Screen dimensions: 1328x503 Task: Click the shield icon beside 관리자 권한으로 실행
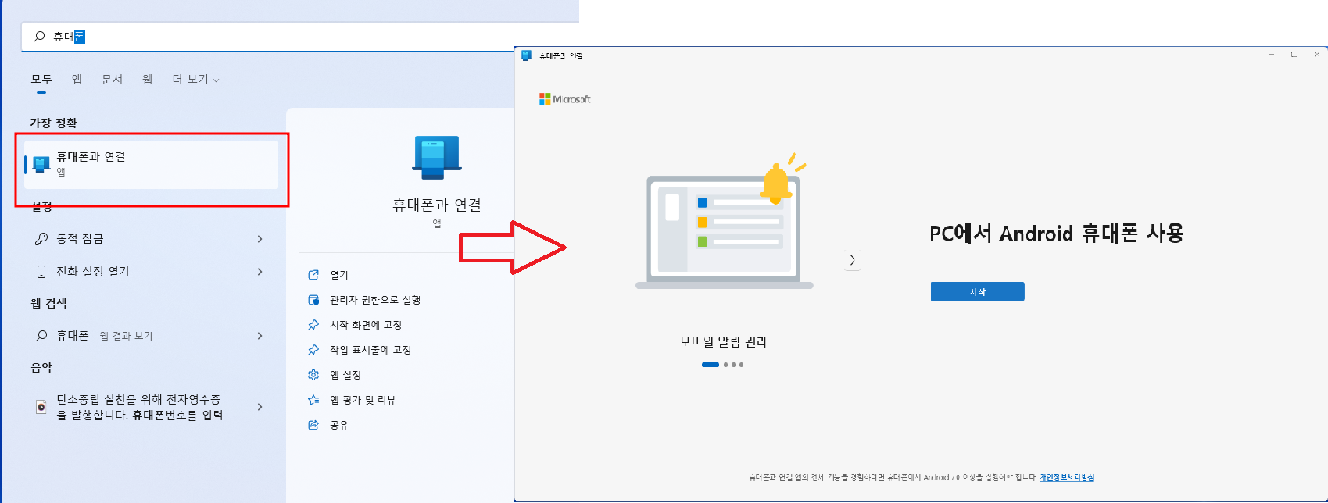(313, 300)
